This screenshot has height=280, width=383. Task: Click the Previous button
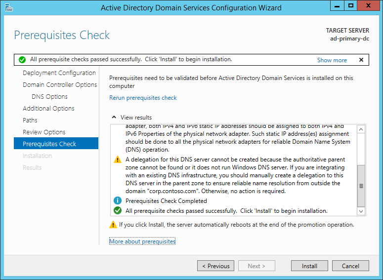click(215, 266)
